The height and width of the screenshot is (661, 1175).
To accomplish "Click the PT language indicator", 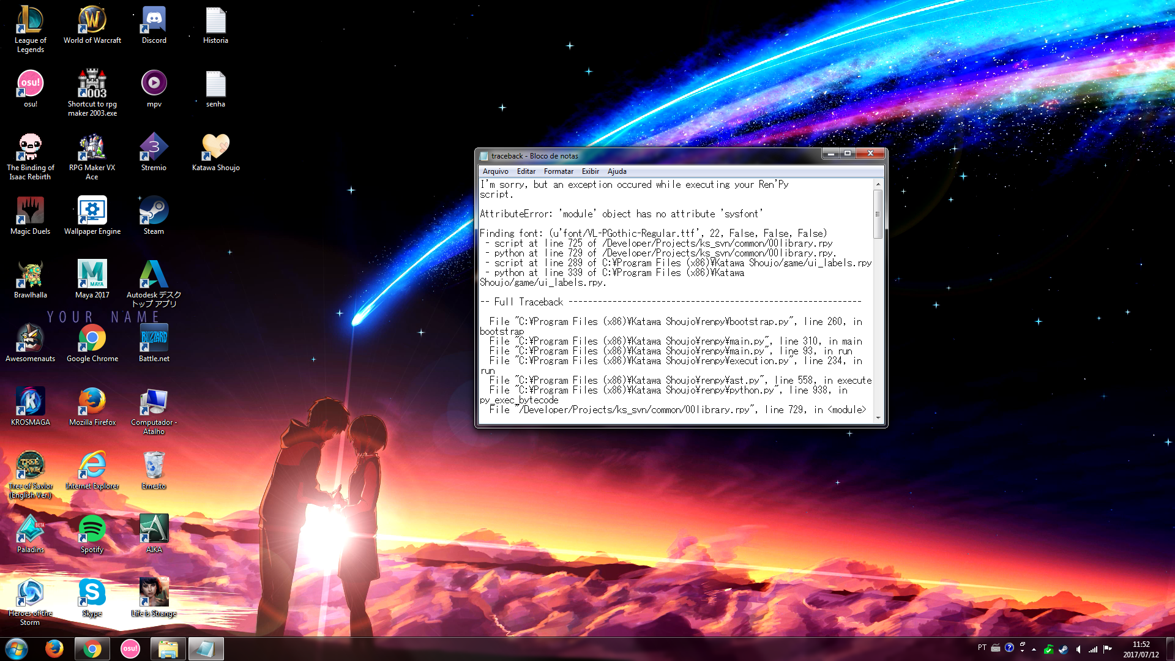I will pyautogui.click(x=982, y=648).
